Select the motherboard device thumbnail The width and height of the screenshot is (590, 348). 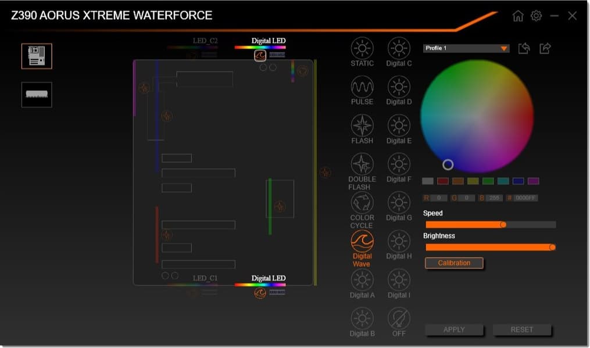pos(37,56)
